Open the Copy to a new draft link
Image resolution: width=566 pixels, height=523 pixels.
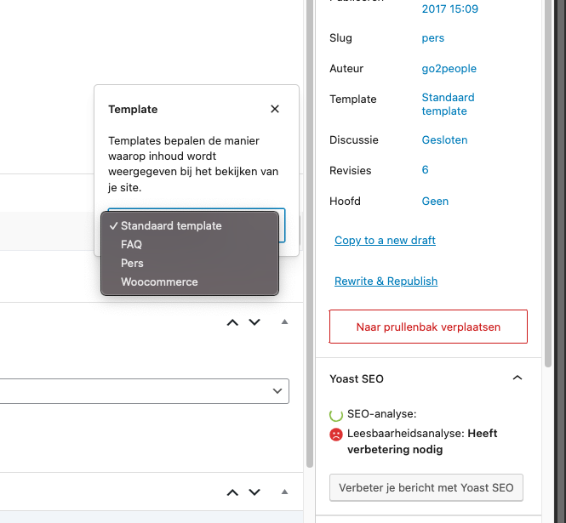click(385, 241)
